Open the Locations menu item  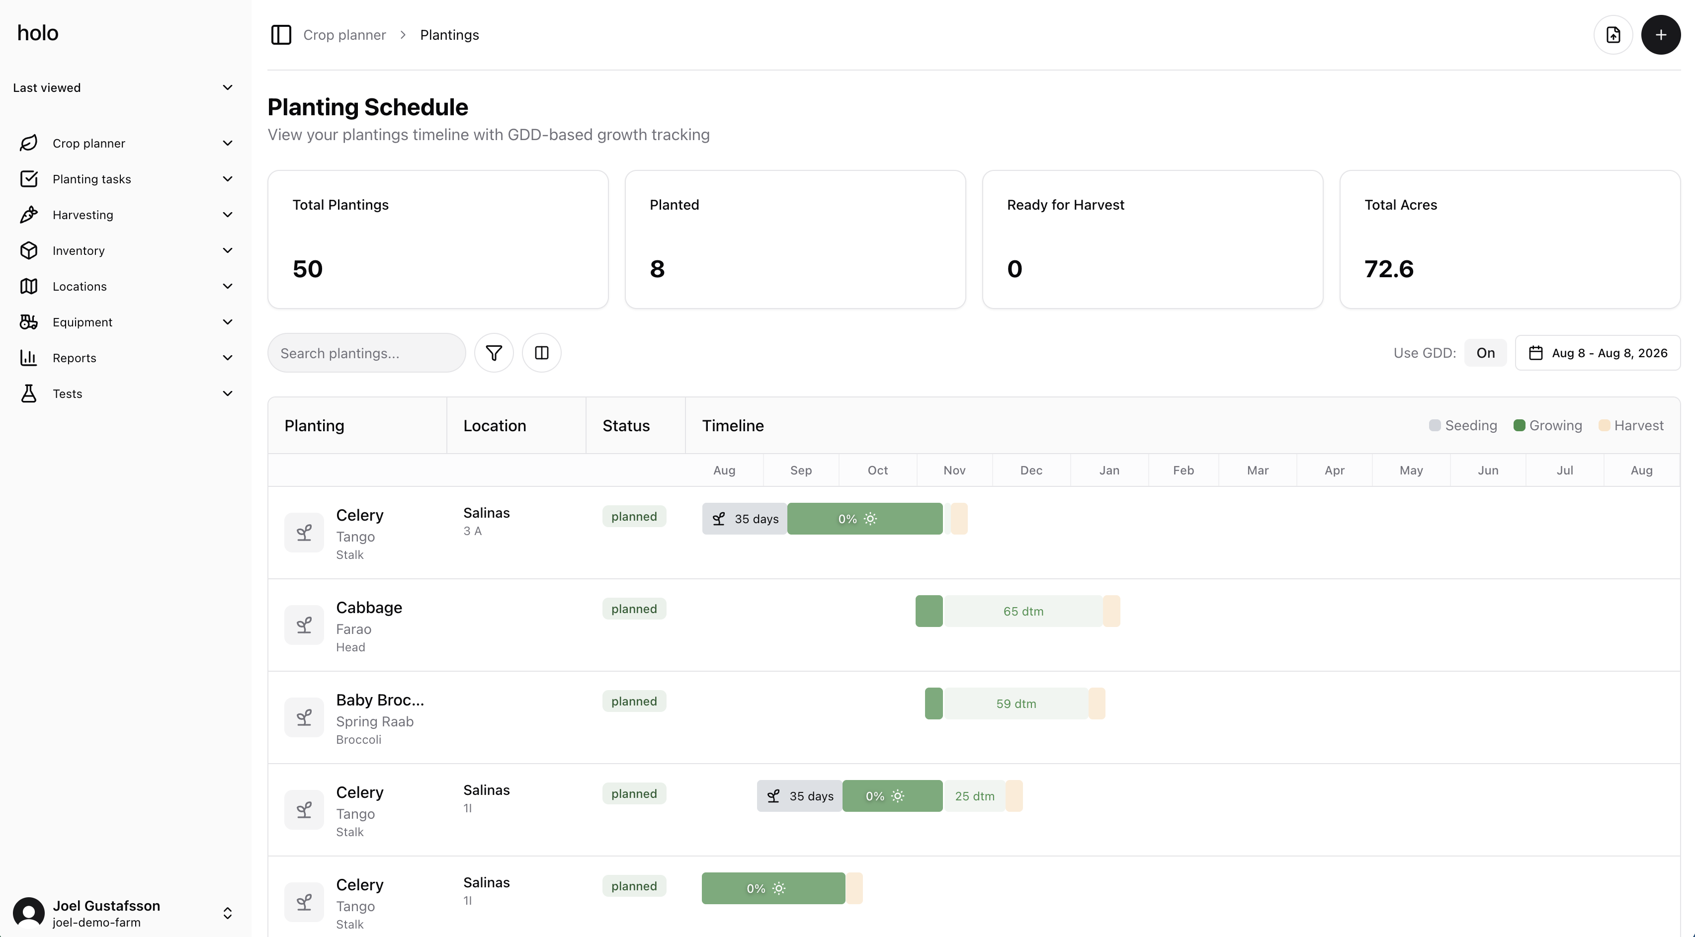80,287
